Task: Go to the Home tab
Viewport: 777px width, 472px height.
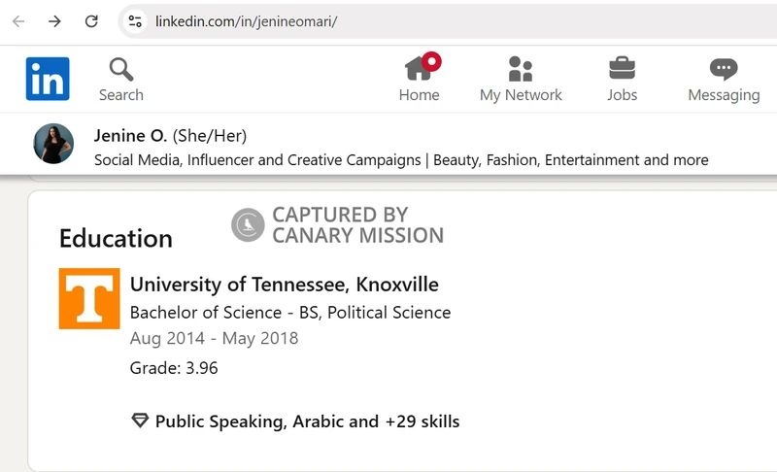Action: coord(420,80)
